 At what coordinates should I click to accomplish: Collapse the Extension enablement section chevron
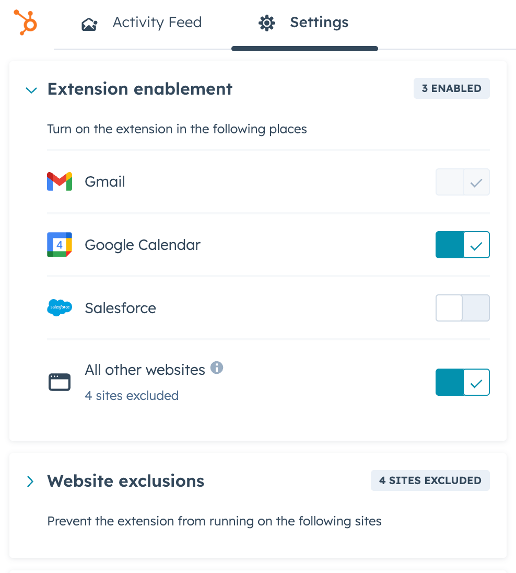(31, 90)
